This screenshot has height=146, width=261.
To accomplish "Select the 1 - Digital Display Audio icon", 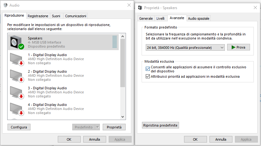I will tap(17, 59).
